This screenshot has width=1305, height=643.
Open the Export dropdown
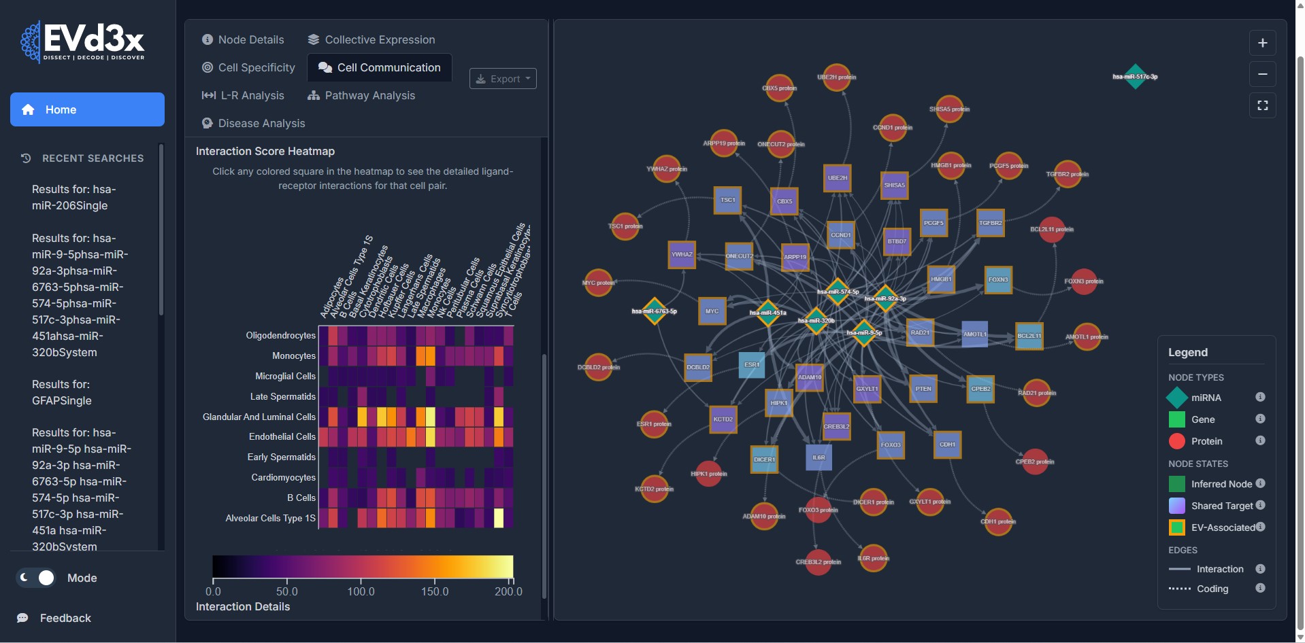pos(503,79)
